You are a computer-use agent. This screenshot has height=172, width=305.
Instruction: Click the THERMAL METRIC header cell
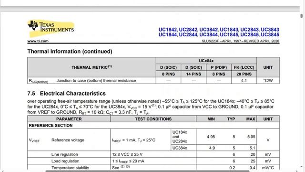[x=91, y=67]
